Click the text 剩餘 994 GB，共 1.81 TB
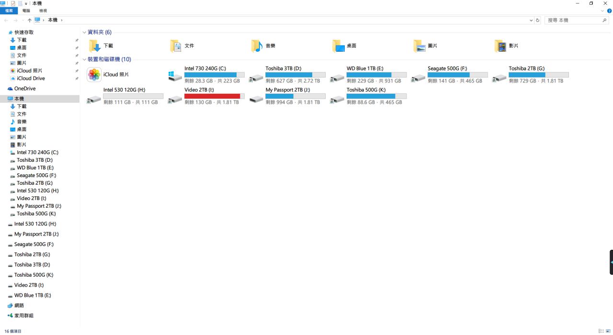Viewport: 613px width, 335px height. point(293,102)
